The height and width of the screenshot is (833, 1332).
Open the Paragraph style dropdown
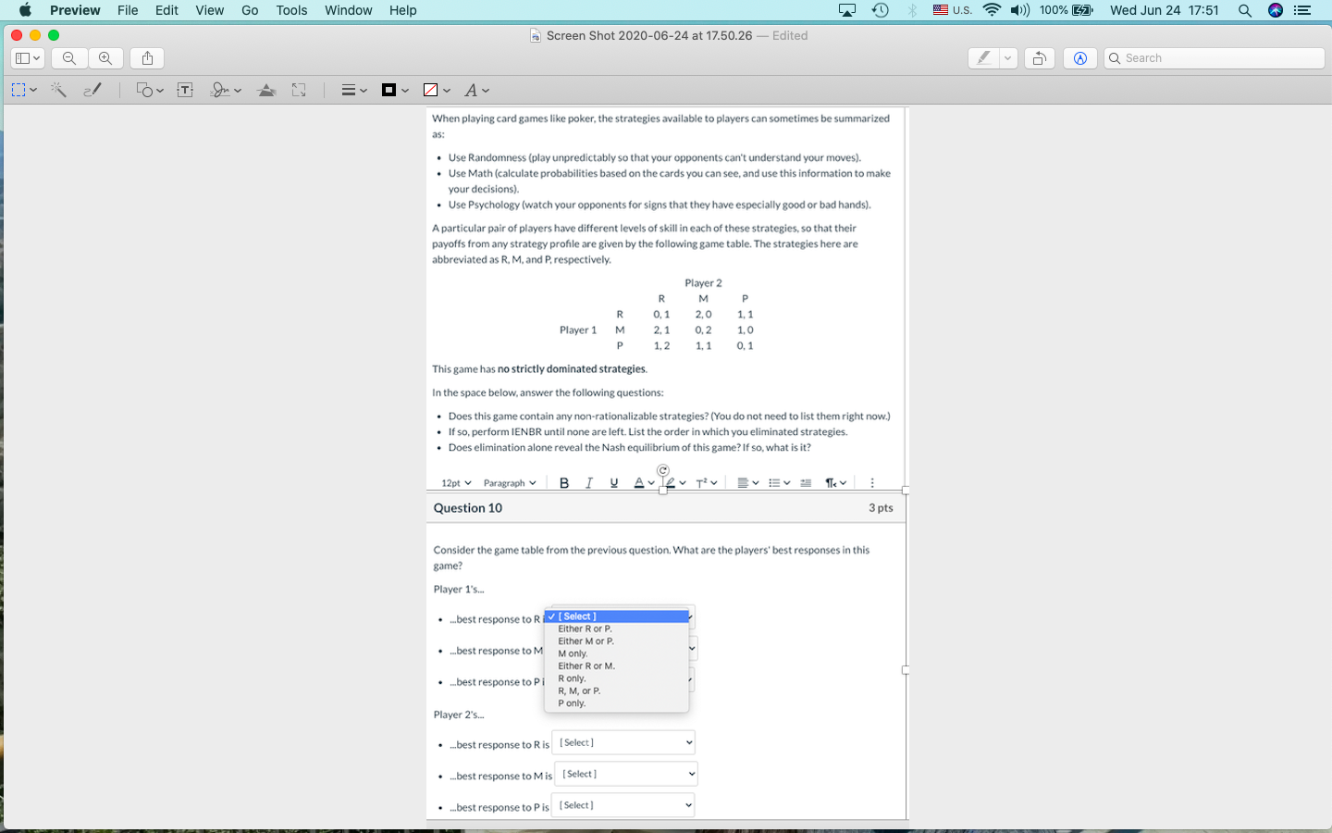coord(510,482)
